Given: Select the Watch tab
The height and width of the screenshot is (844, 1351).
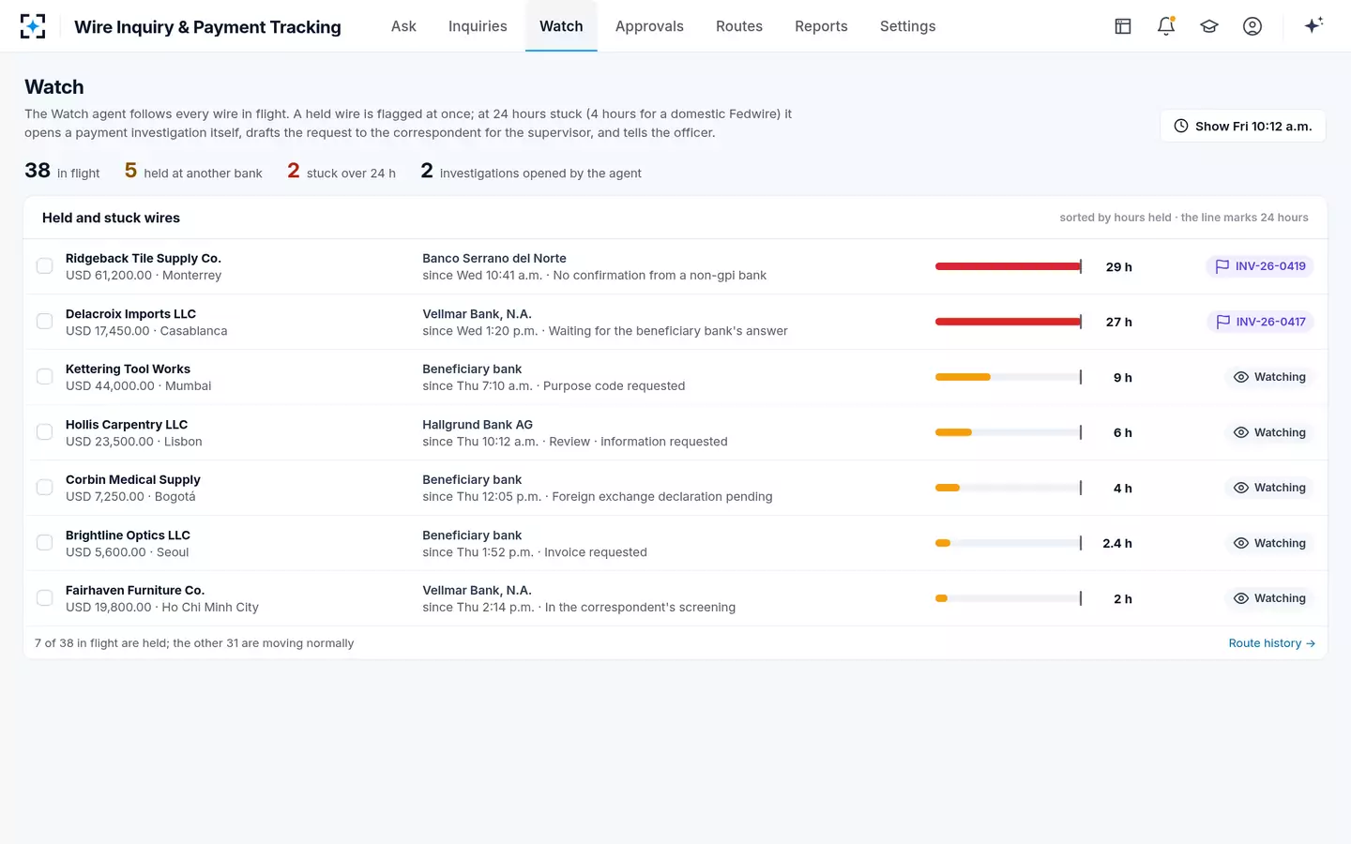Looking at the screenshot, I should 561,26.
